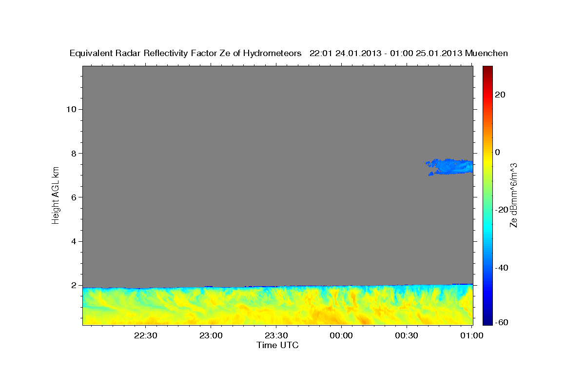Click the '22:30' time tick label
This screenshot has height=390, width=585.
coord(145,335)
